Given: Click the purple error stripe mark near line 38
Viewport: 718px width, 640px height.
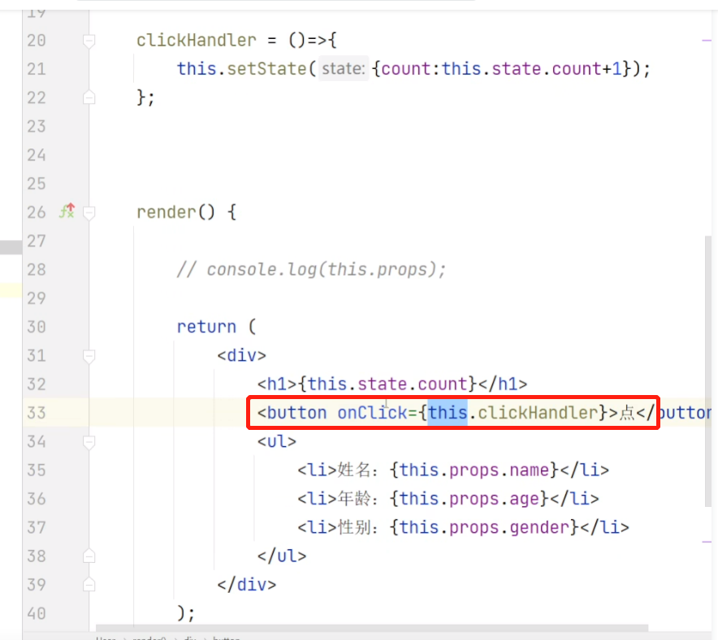Looking at the screenshot, I should click(x=707, y=542).
